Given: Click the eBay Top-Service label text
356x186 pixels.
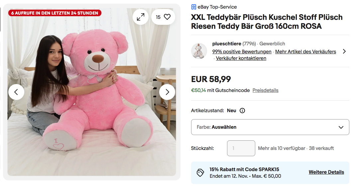Looking at the screenshot, I should tap(217, 7).
